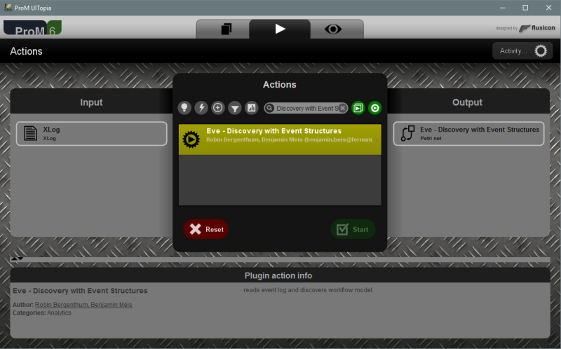Collapse the info panel with divider arrows
Viewport: 561px width, 349px height.
coord(17,258)
